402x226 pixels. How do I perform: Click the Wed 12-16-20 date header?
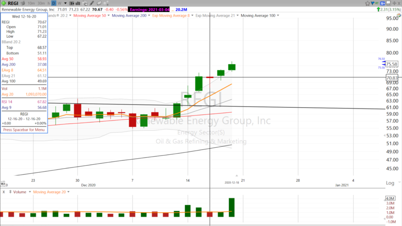(x=24, y=16)
